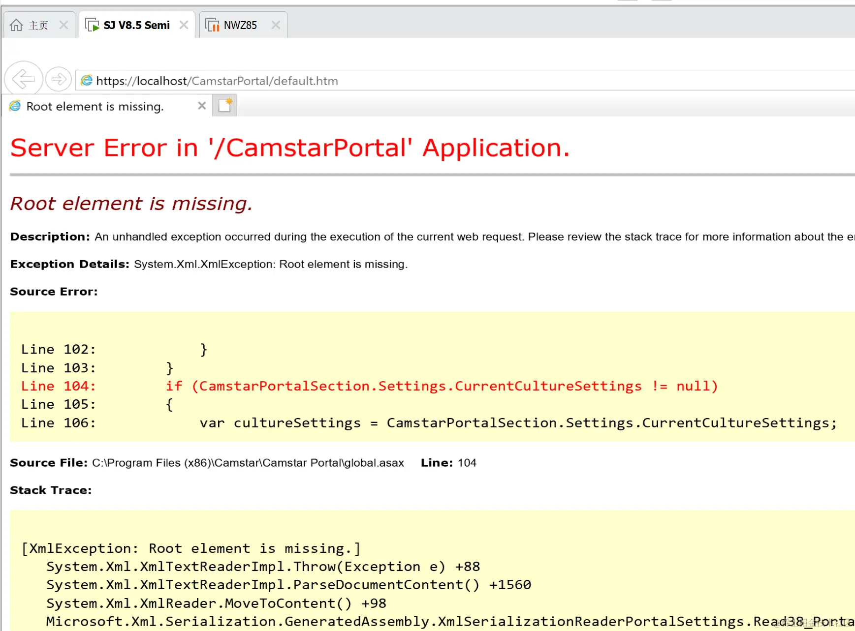This screenshot has width=855, height=631.
Task: Click Line 106 cultureSettings code
Action: click(x=429, y=423)
